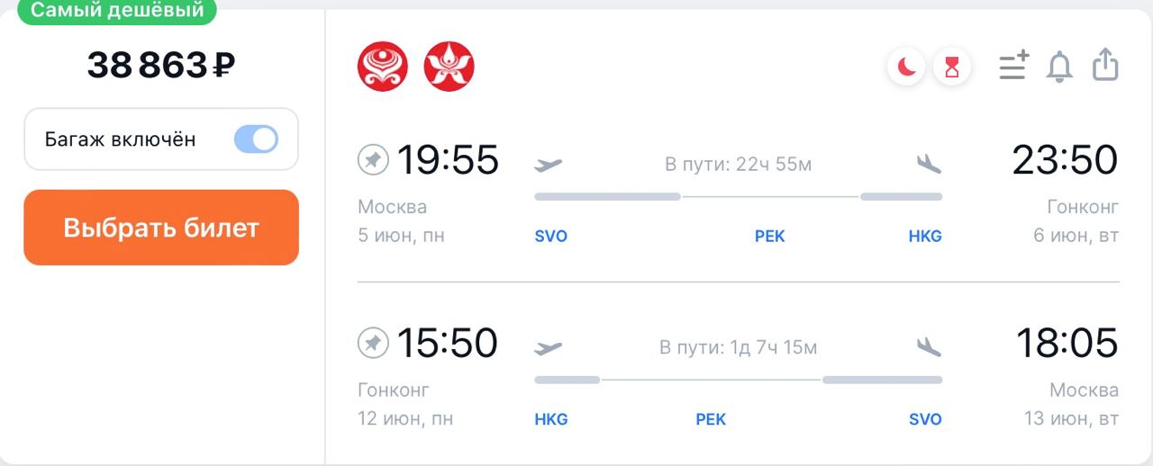Select HKG airport code on return

551,419
